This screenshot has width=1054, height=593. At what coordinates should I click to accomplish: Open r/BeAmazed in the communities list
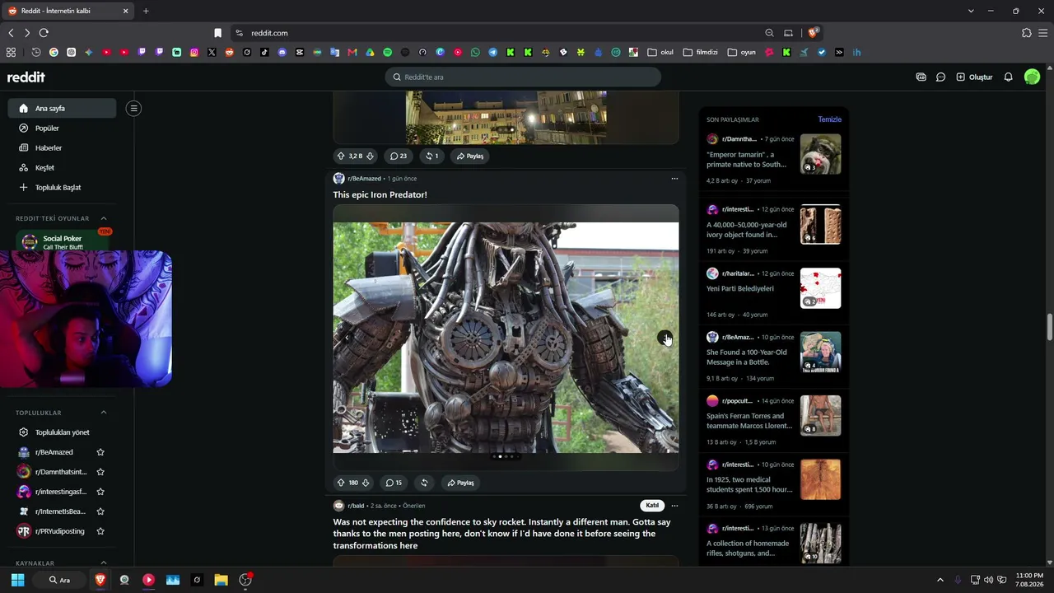click(x=54, y=452)
